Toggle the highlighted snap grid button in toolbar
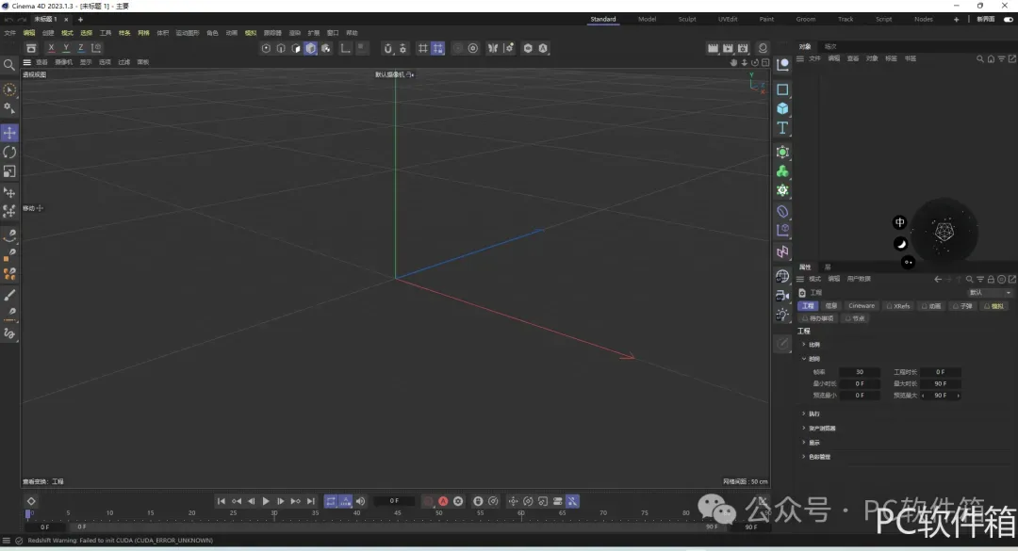Viewport: 1018px width, 551px height. 438,48
